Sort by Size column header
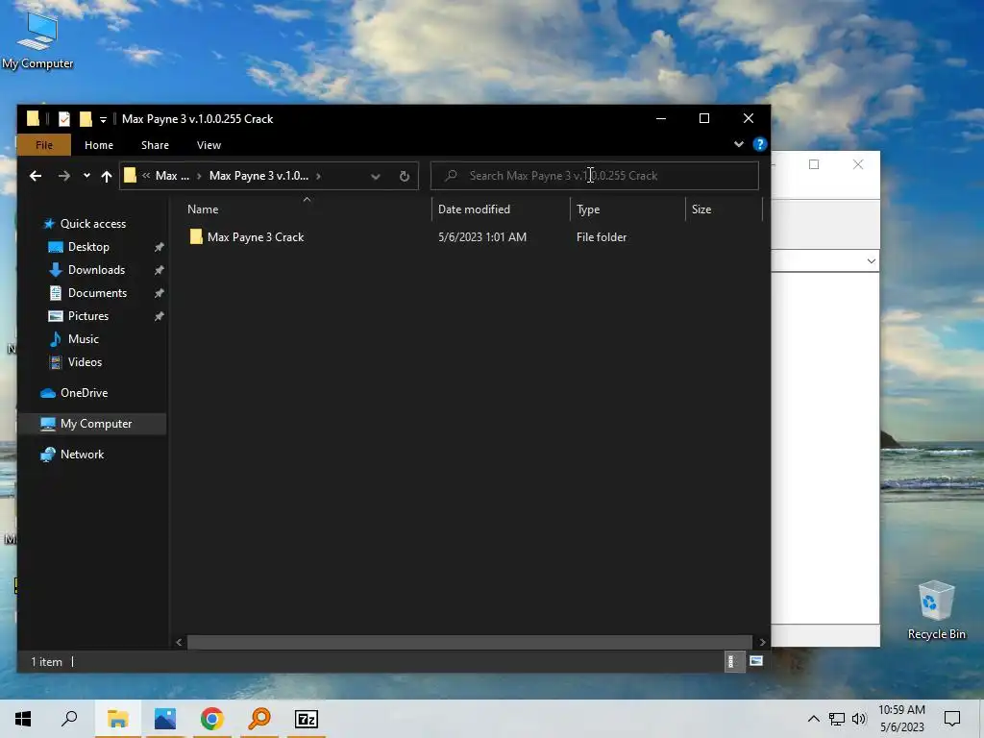The height and width of the screenshot is (738, 984). tap(701, 209)
